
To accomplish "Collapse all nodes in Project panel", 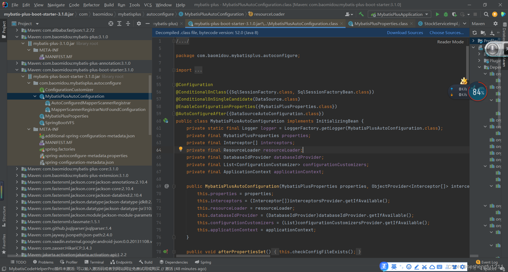I will (x=128, y=24).
